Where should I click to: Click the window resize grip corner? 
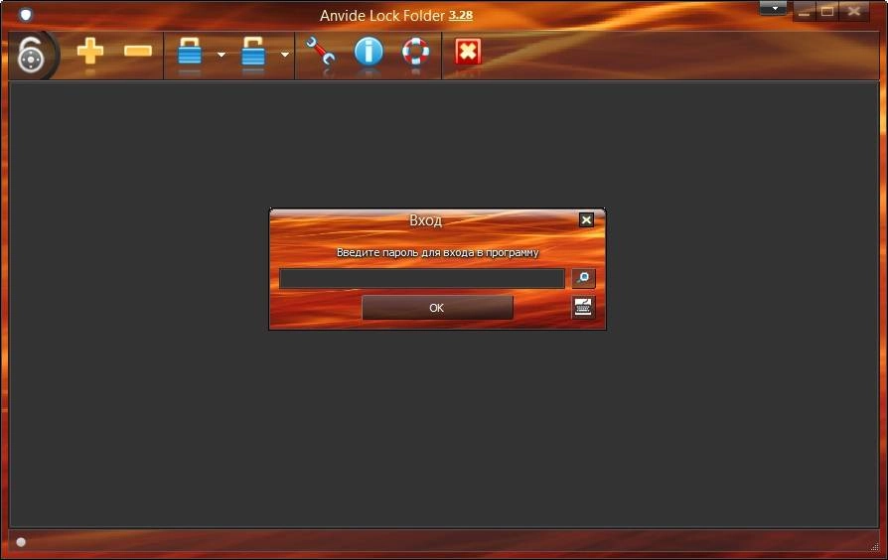[x=875, y=546]
